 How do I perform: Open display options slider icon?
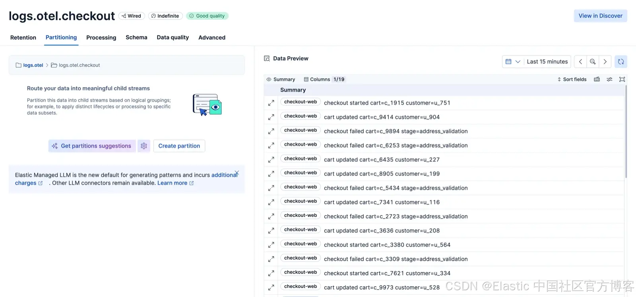(609, 79)
